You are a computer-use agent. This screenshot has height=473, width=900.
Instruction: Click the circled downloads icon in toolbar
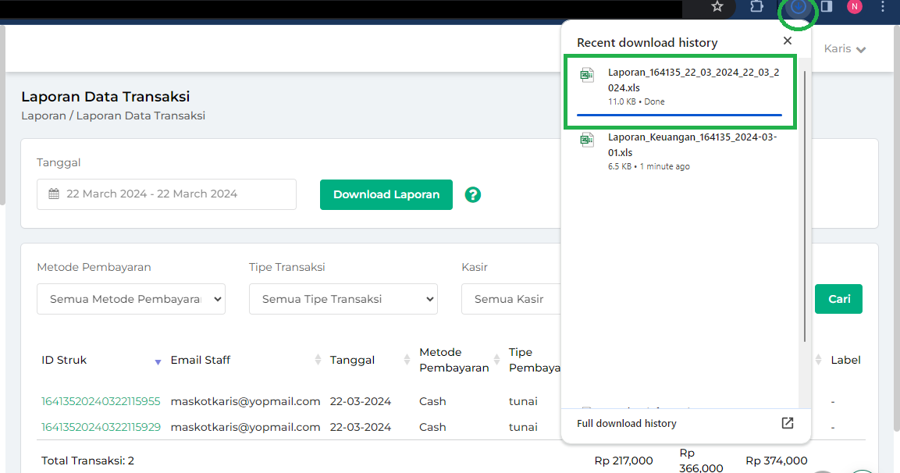pos(798,8)
